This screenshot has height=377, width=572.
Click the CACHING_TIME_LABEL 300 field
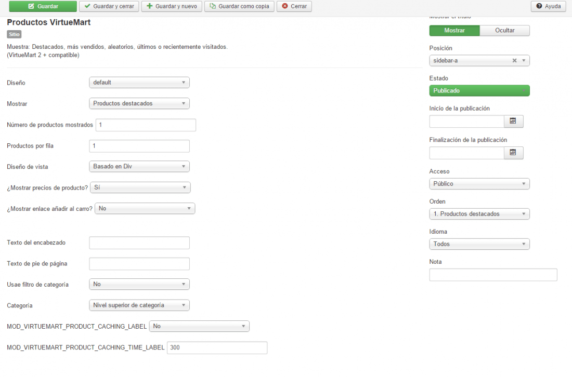(217, 348)
